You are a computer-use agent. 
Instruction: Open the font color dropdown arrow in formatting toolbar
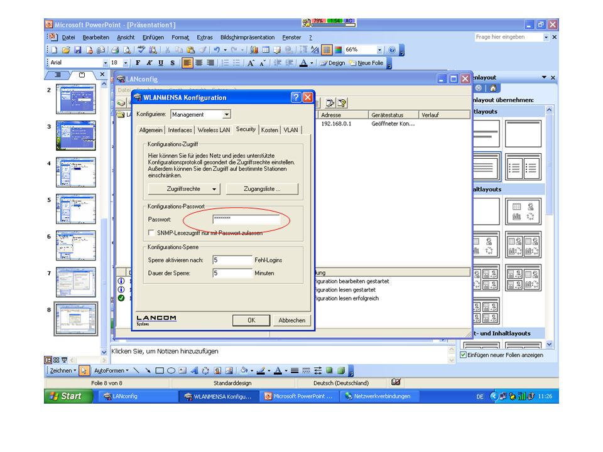[x=312, y=63]
